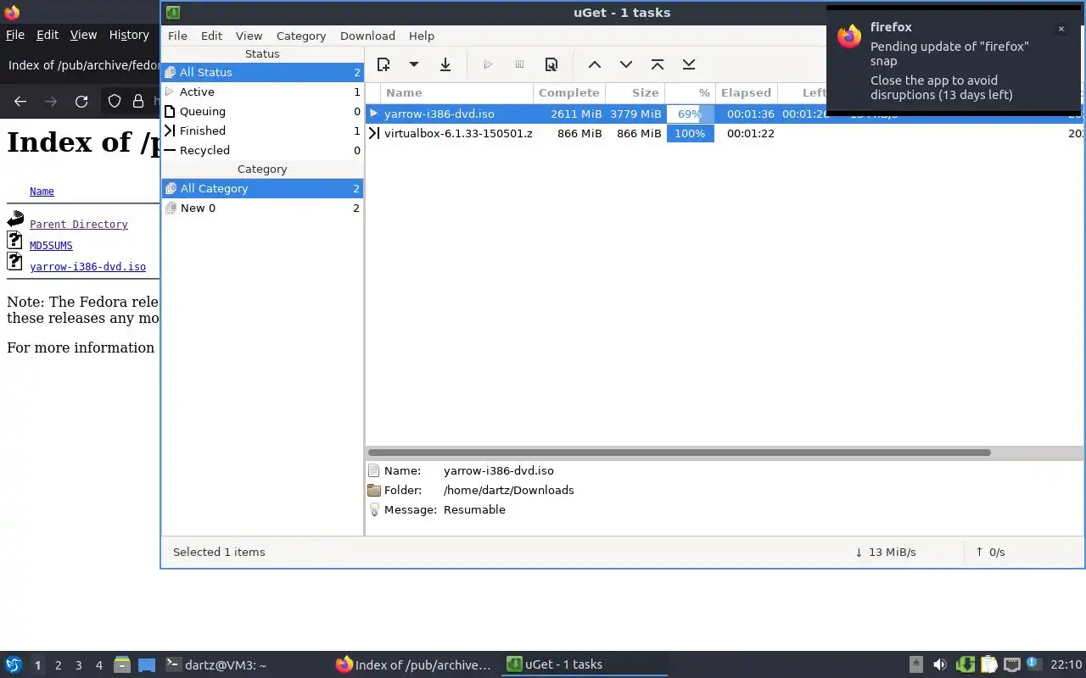Select the New 0 category
This screenshot has width=1086, height=678.
coord(262,208)
